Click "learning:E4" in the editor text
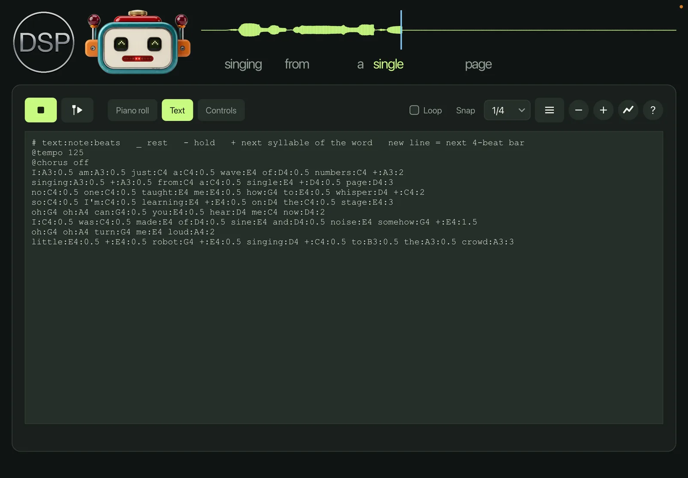The width and height of the screenshot is (688, 478). point(170,202)
